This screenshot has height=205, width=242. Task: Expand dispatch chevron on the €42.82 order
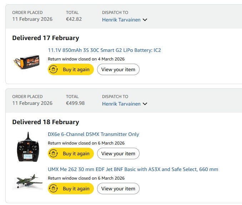tap(145, 20)
